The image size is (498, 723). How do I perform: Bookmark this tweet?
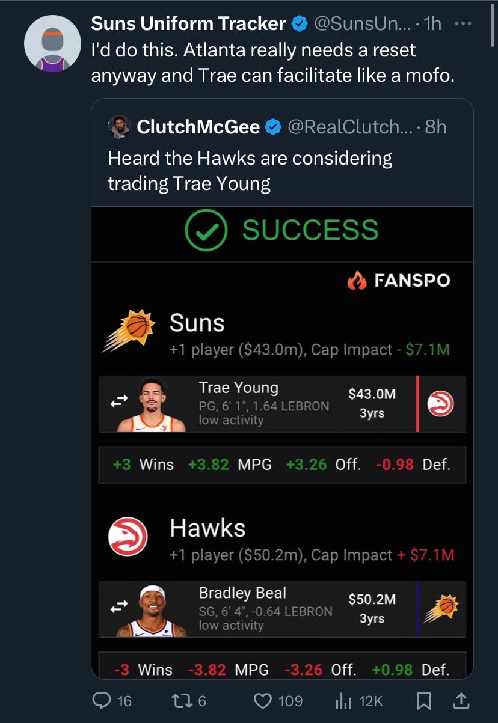[x=423, y=700]
